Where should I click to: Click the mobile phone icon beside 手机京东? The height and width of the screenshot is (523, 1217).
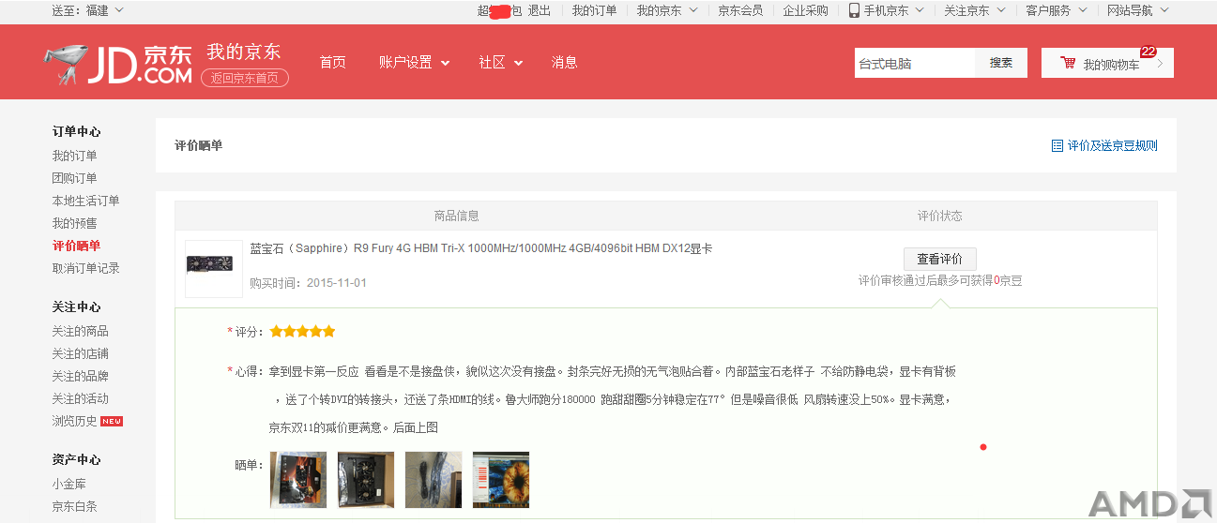pyautogui.click(x=854, y=10)
